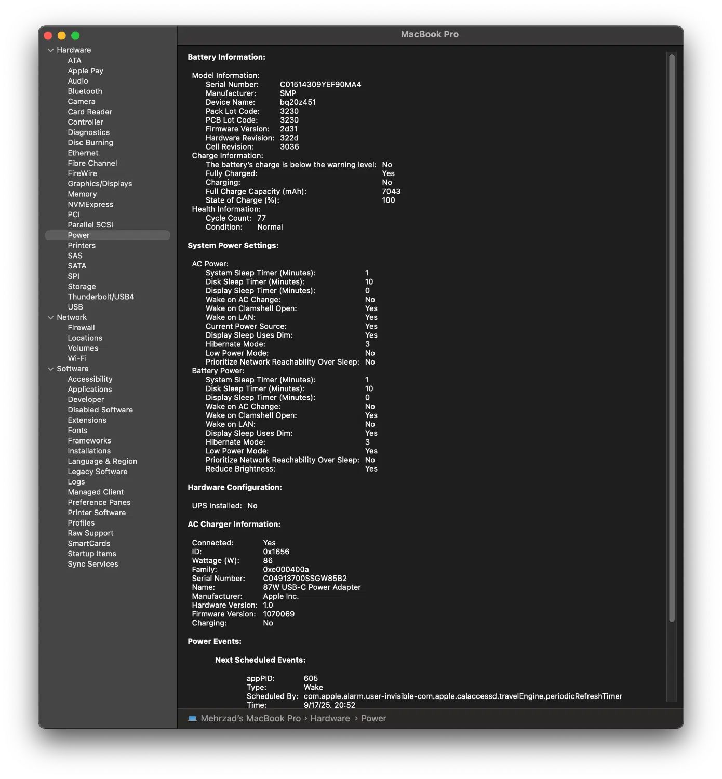This screenshot has width=722, height=779.
Task: Open Thunderbolt/USB4 hardware info
Action: click(x=101, y=297)
